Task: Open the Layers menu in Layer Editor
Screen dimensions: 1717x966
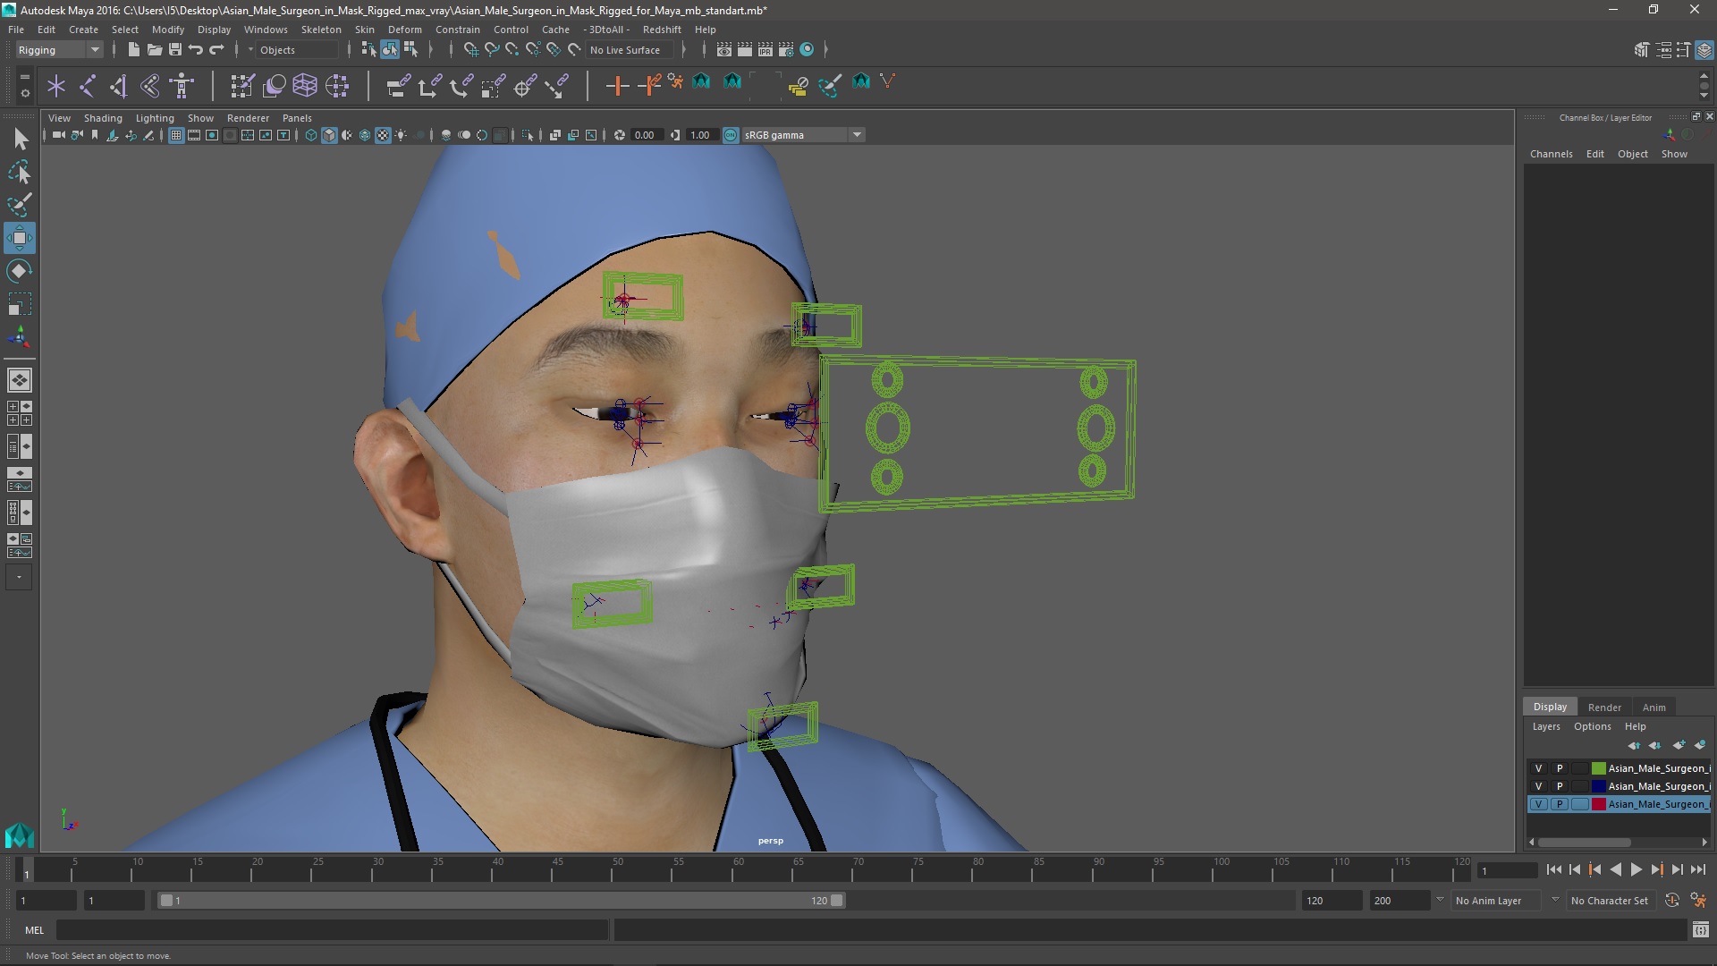Action: point(1545,726)
